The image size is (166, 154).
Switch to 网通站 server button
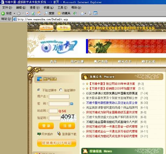(x=64, y=28)
